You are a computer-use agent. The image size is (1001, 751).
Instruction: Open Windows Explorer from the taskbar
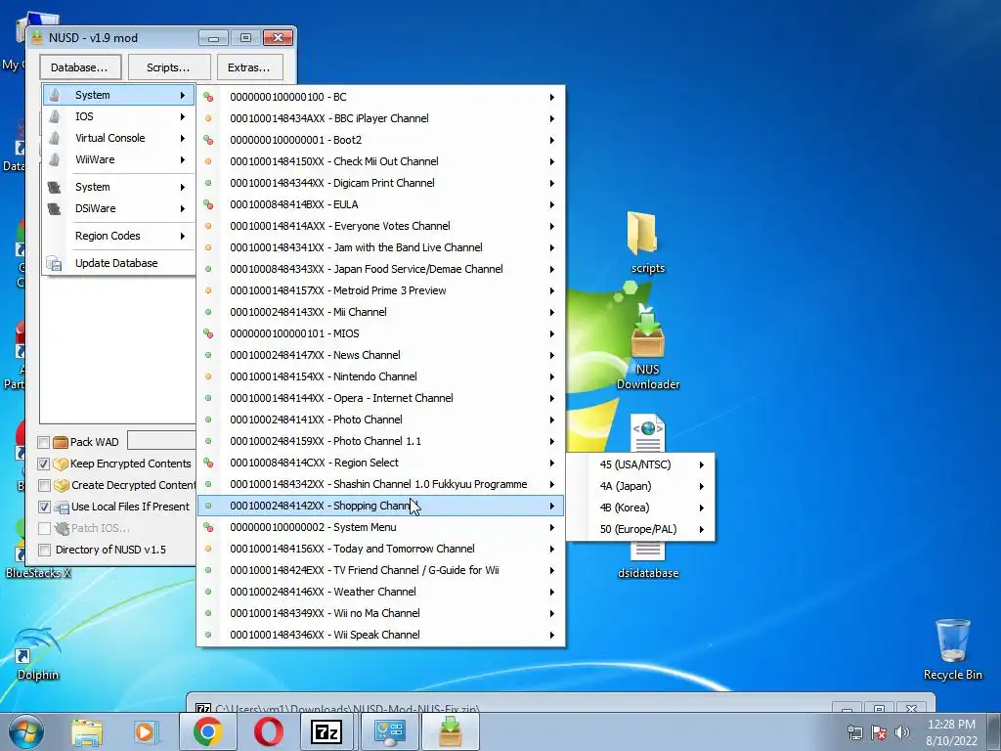click(87, 731)
